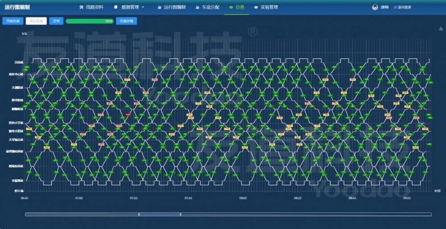Click the user avatar icon
Viewport: 446px width, 229px height.
375,7
